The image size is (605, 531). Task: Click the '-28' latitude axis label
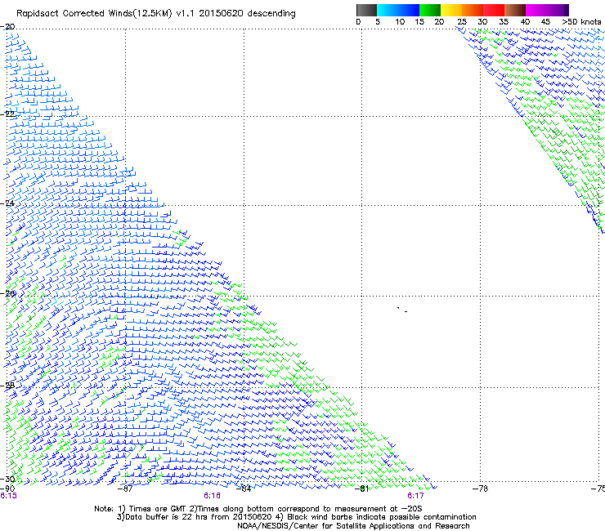pyautogui.click(x=7, y=386)
